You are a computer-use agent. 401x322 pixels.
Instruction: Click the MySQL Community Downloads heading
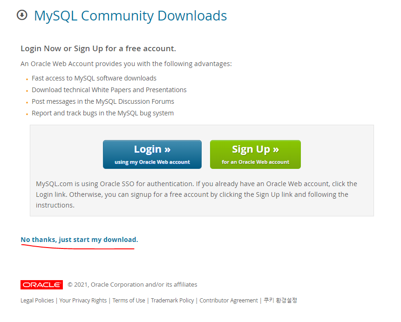tap(130, 16)
